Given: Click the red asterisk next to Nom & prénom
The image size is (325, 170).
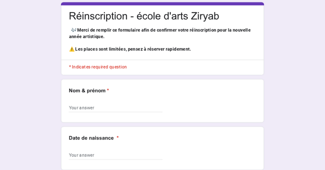Looking at the screenshot, I should pos(108,90).
